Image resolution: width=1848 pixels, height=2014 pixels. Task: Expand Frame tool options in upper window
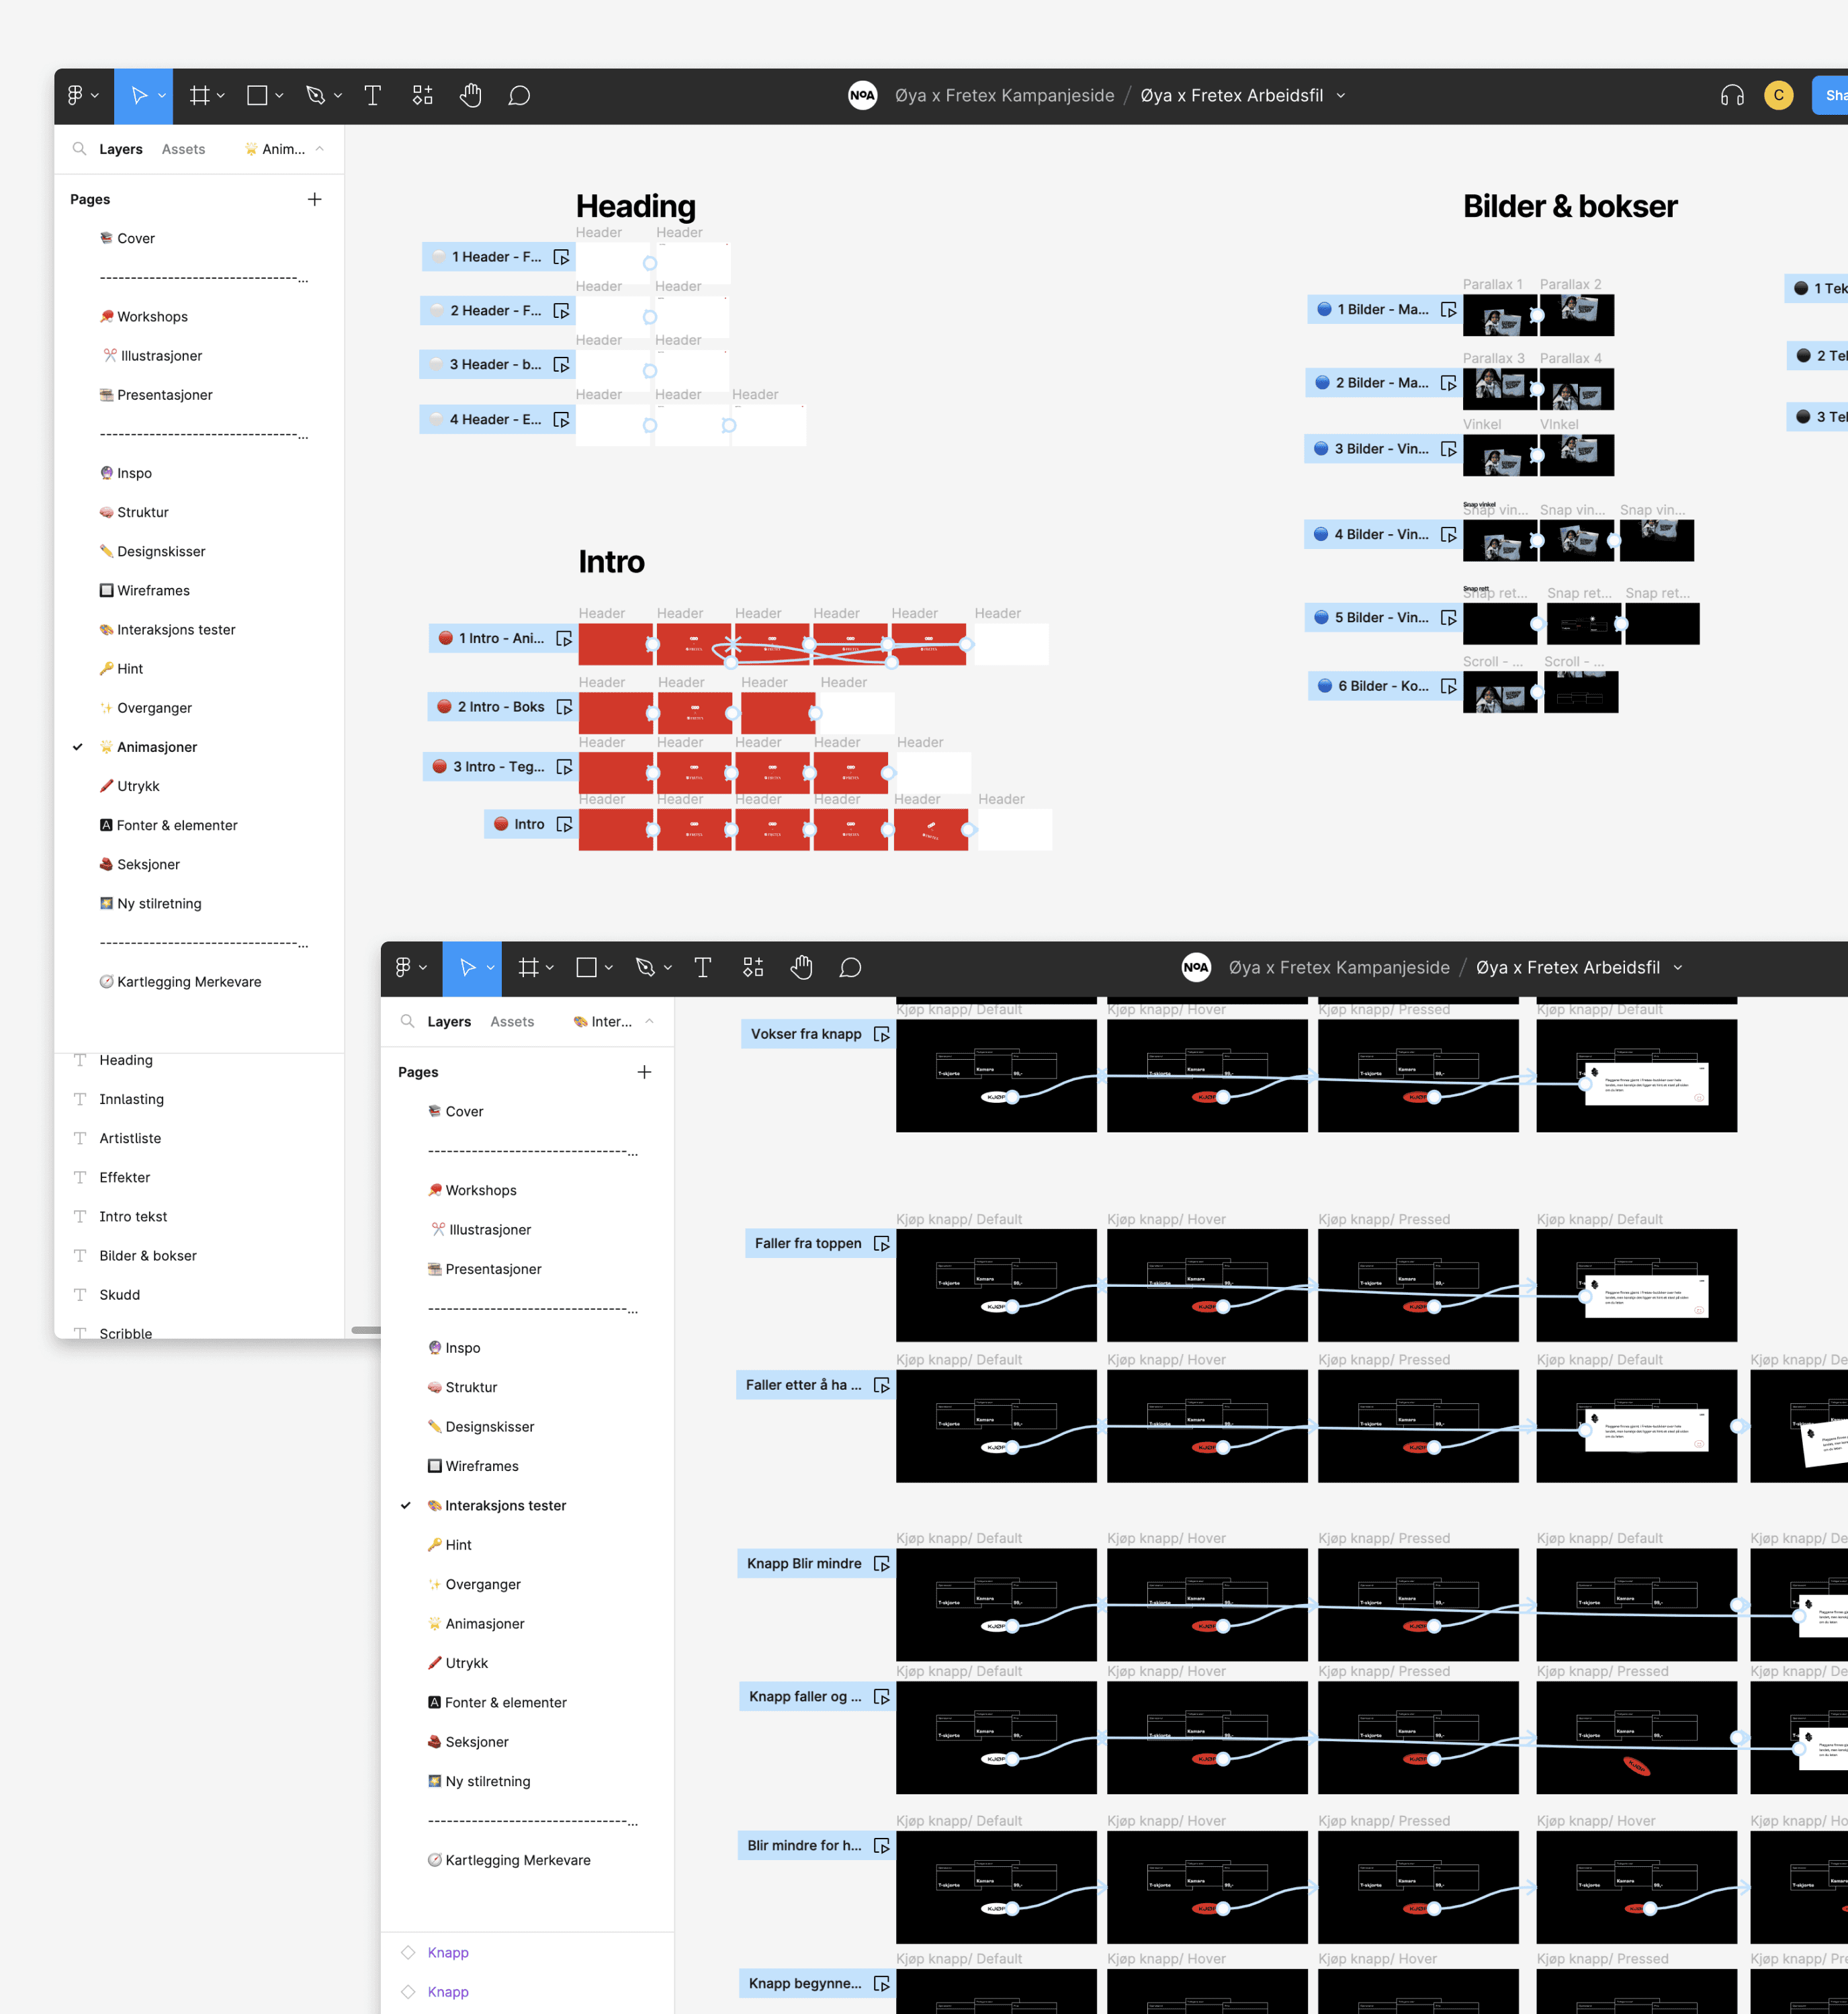coord(221,96)
